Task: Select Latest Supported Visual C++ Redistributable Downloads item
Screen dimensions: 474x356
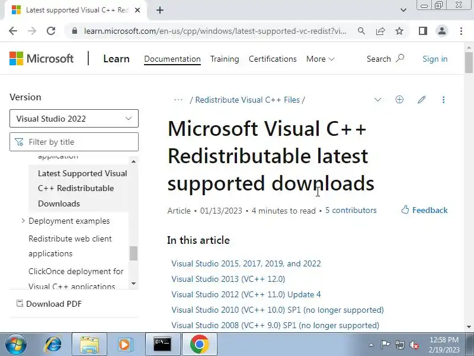Action: (83, 188)
